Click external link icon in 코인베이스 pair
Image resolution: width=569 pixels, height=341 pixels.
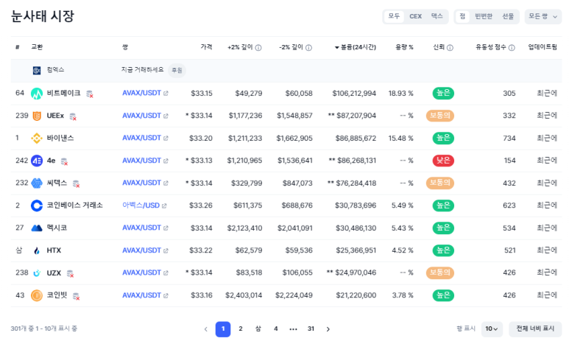coord(164,206)
